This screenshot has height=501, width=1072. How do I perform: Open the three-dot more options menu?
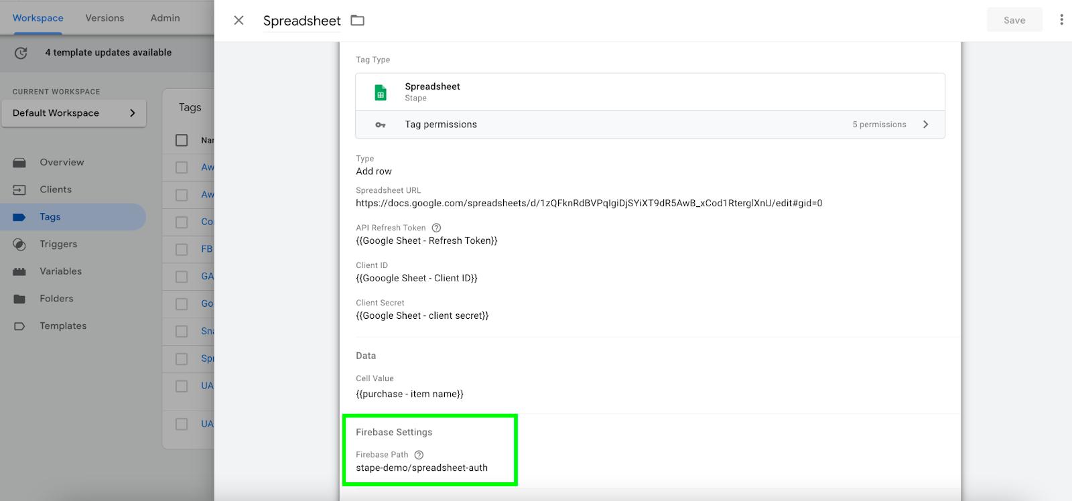[x=1061, y=20]
